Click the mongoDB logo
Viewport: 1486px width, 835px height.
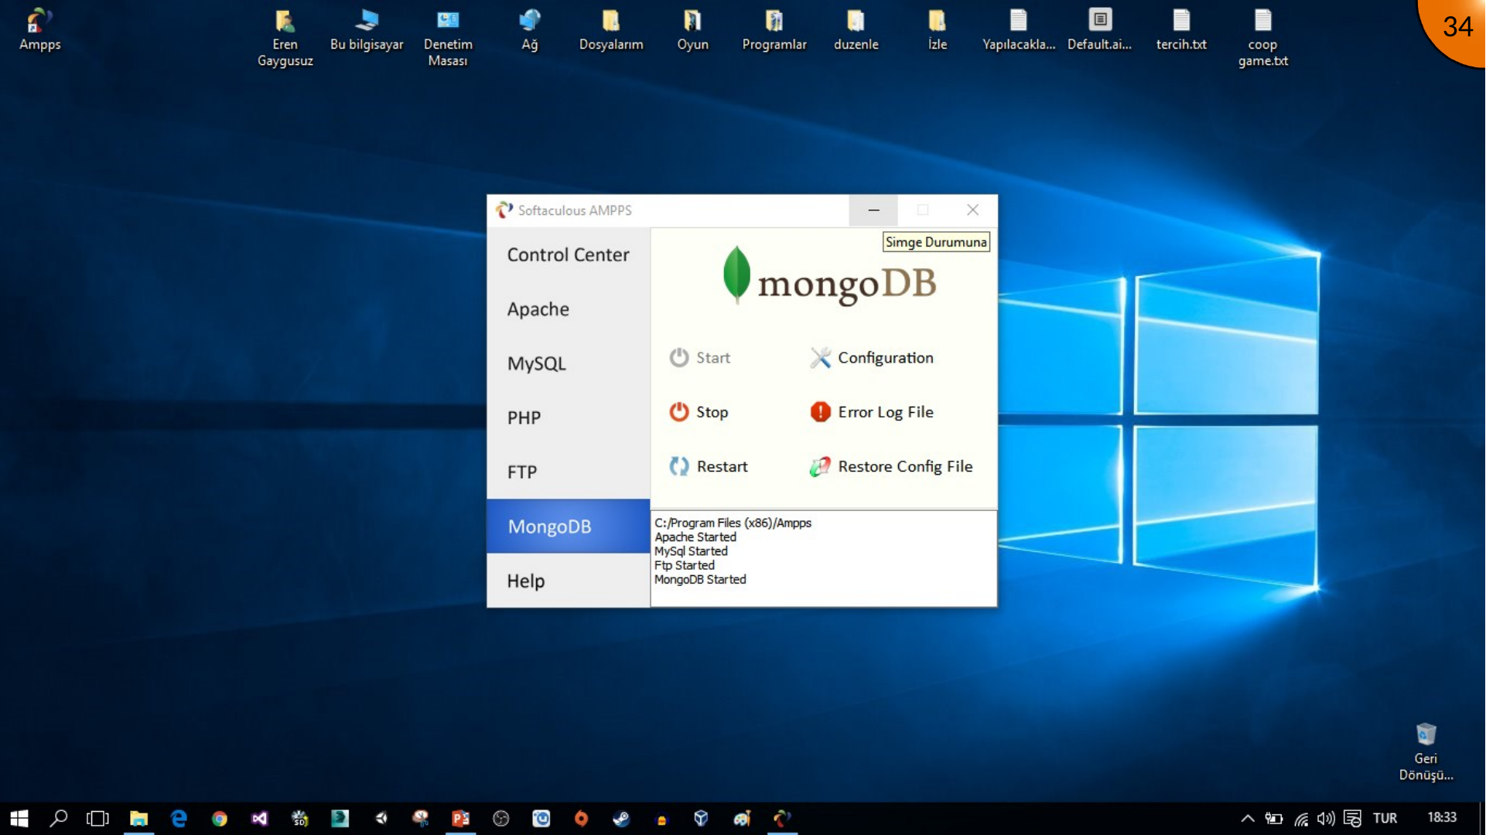[829, 277]
